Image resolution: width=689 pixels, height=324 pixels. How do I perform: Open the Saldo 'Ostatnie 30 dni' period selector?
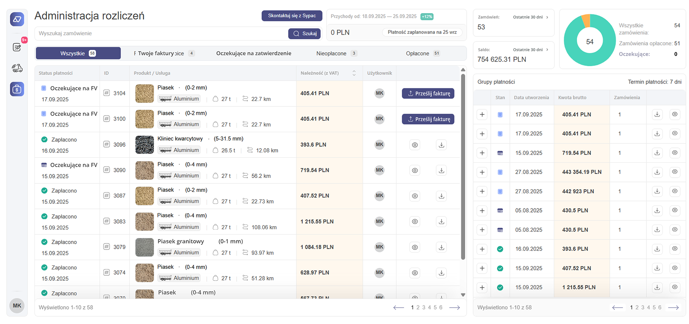pos(531,50)
